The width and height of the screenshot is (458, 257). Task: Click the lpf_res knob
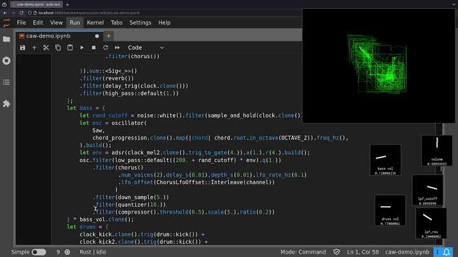pos(431,223)
